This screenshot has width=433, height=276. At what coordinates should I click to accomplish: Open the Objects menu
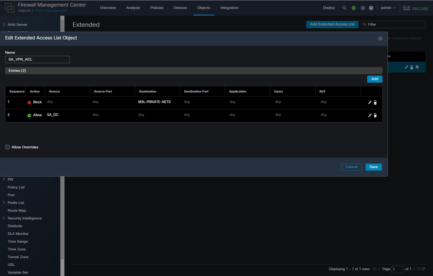click(x=204, y=8)
